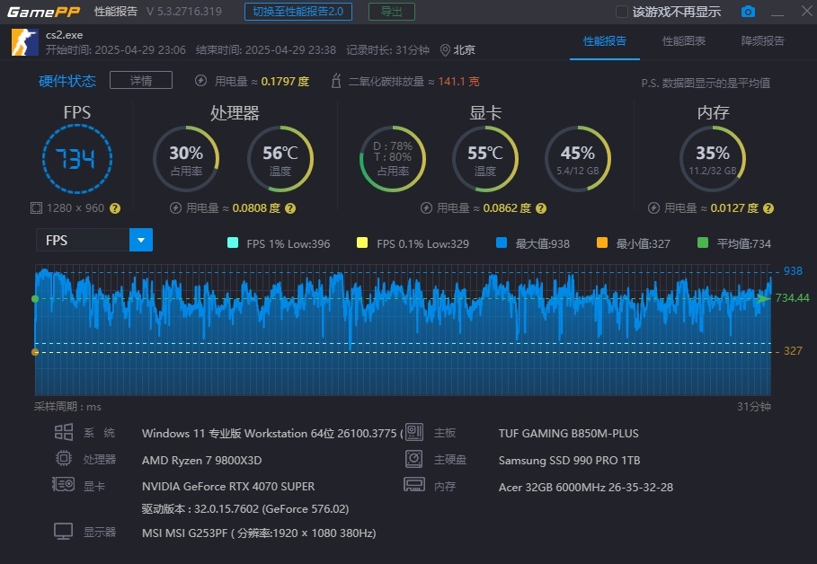Click the help icon beside 0.0127 度
The image size is (817, 564).
(x=768, y=208)
